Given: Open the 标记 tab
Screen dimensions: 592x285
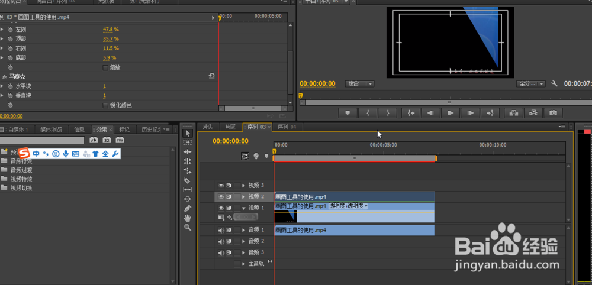Looking at the screenshot, I should click(124, 129).
